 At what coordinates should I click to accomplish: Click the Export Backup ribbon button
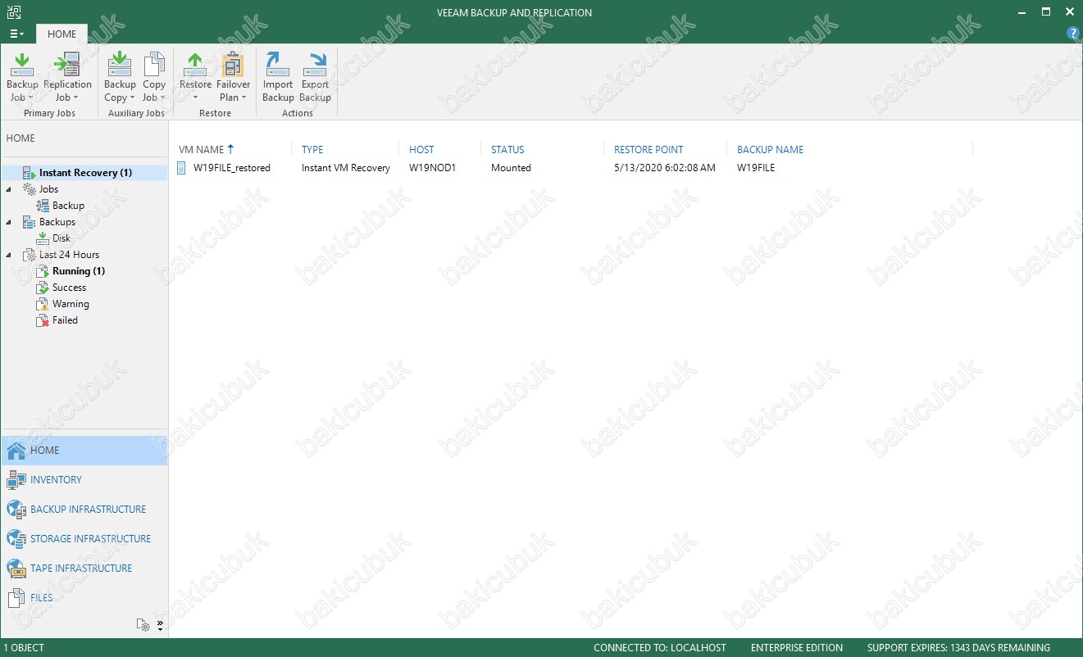(x=315, y=77)
